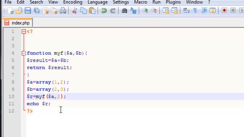
Task: Select line number 5 in margin
Action: coord(13,60)
